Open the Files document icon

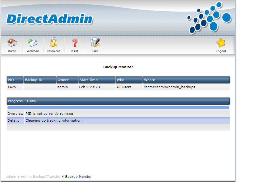[x=95, y=42]
